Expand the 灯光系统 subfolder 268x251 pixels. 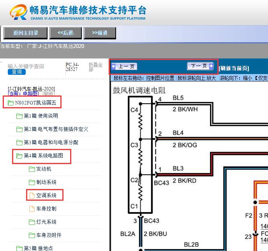[46, 222]
